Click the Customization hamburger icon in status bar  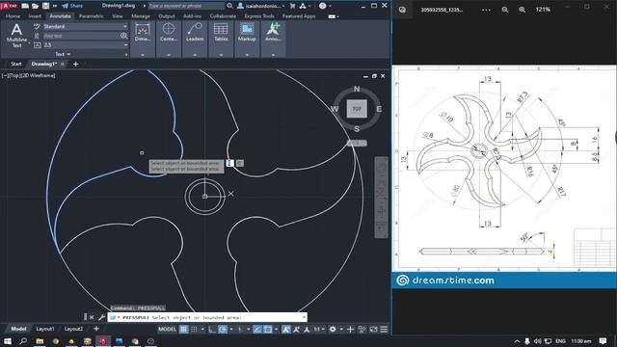[384, 330]
